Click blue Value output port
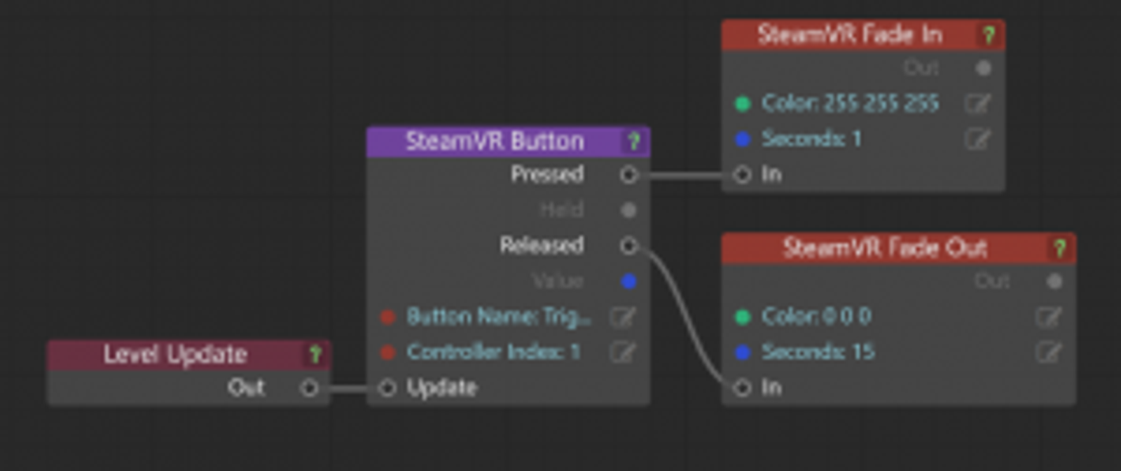1121x471 pixels. pos(628,281)
